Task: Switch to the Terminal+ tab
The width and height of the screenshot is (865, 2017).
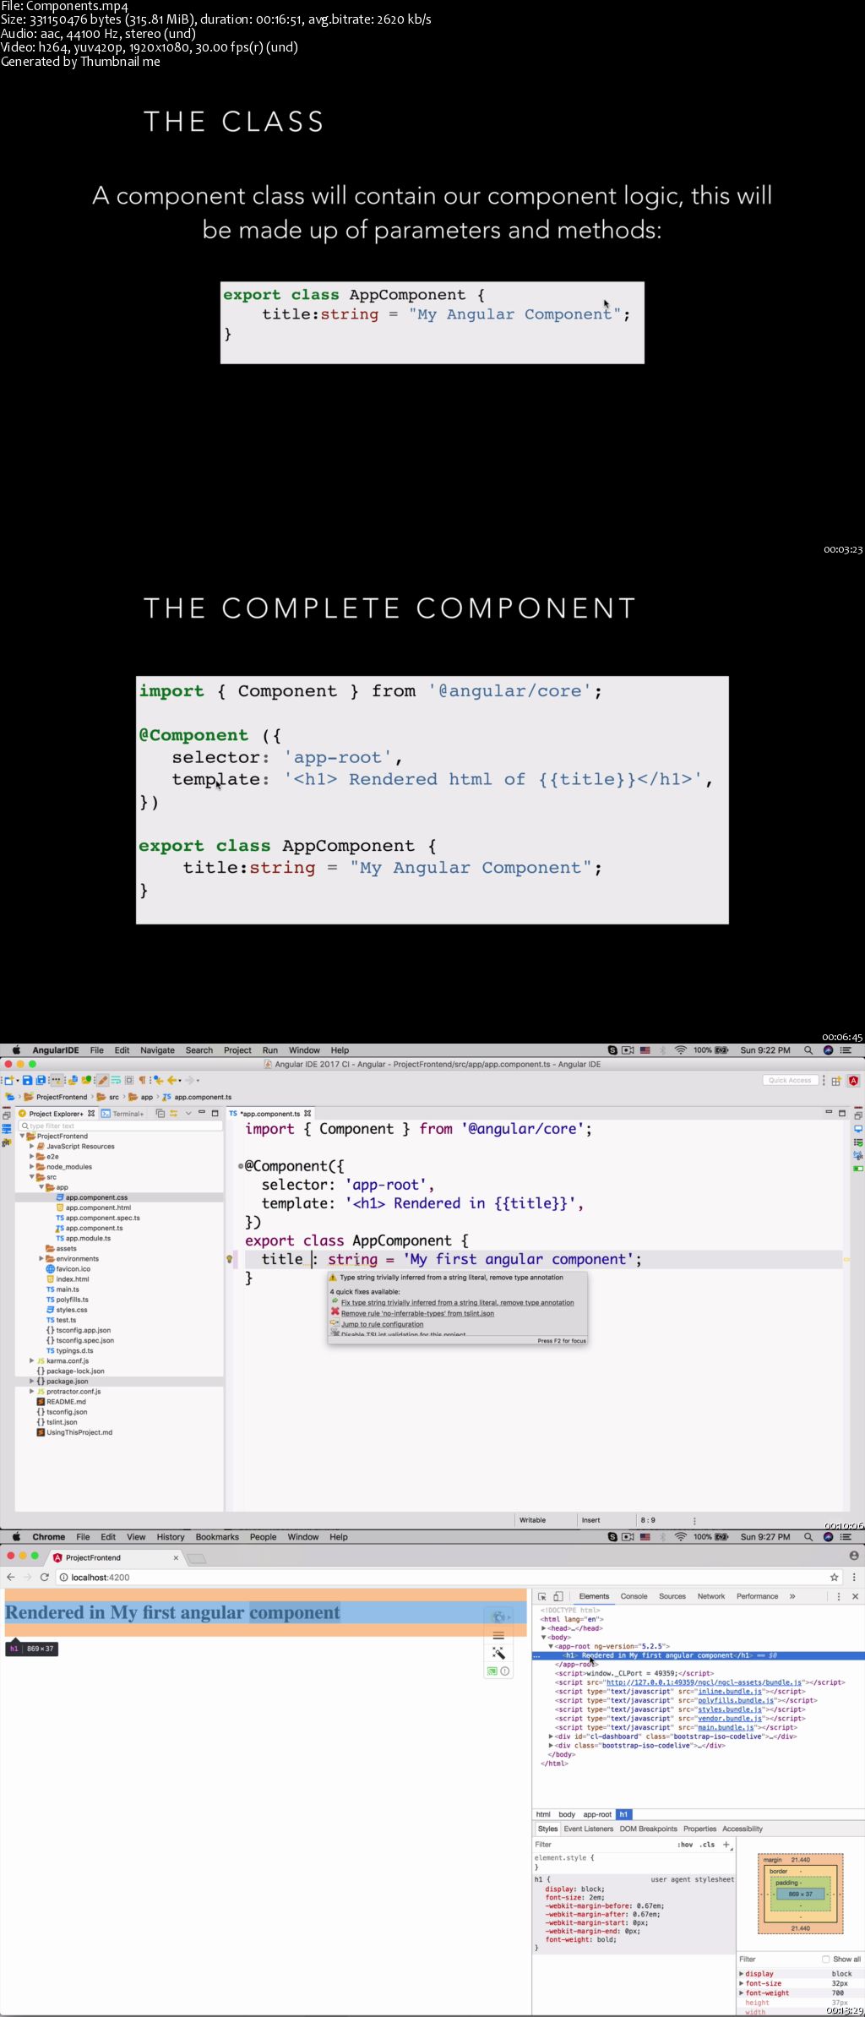Action: pos(122,1114)
